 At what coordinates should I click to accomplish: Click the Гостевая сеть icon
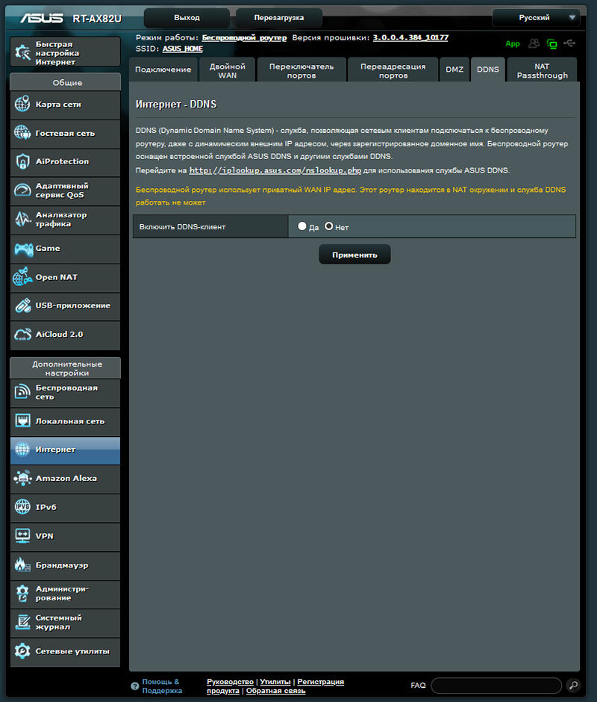22,133
